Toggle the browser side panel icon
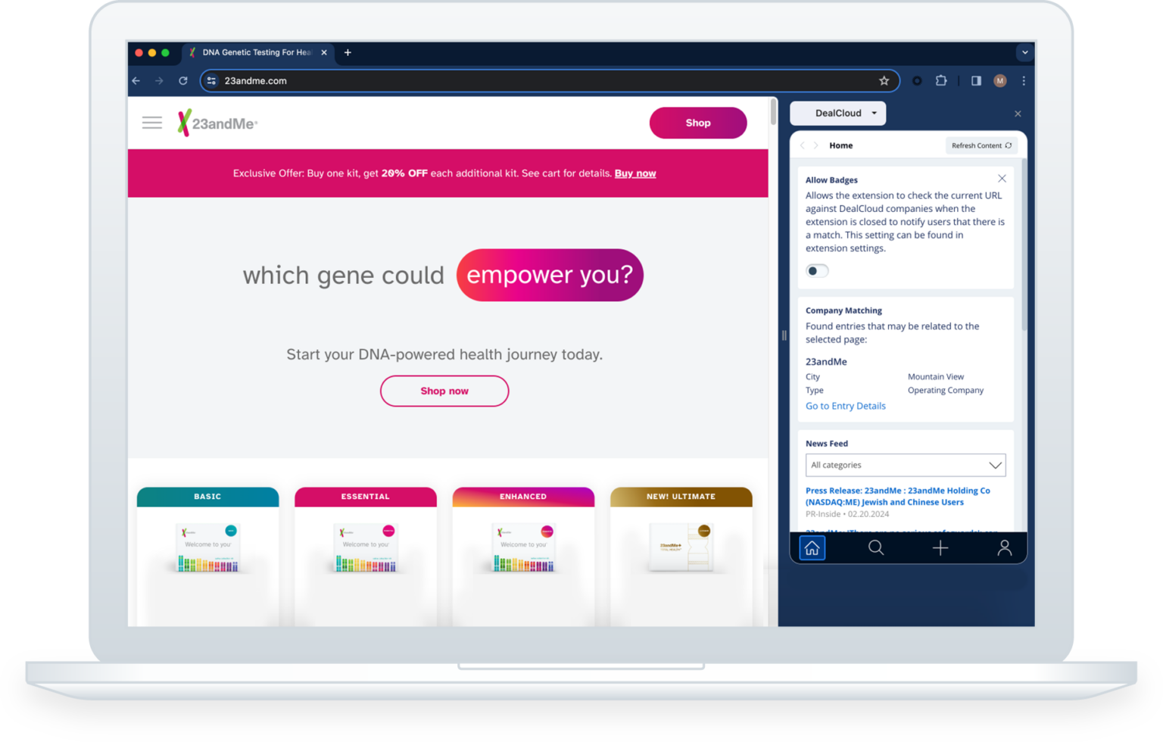1163x742 pixels. pyautogui.click(x=976, y=81)
